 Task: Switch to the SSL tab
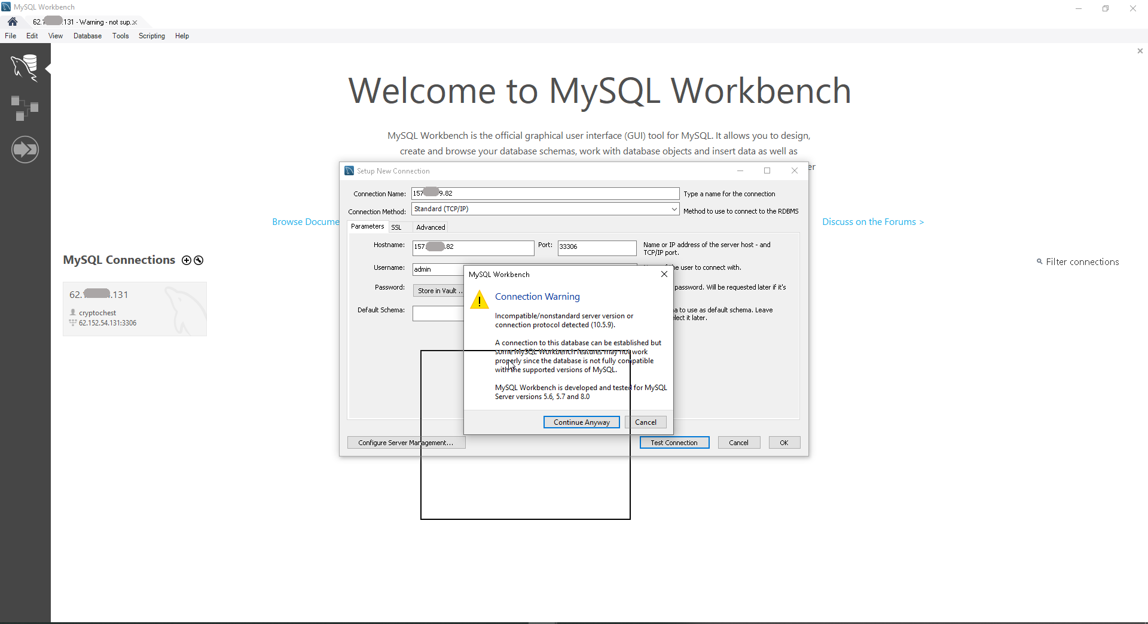coord(396,227)
